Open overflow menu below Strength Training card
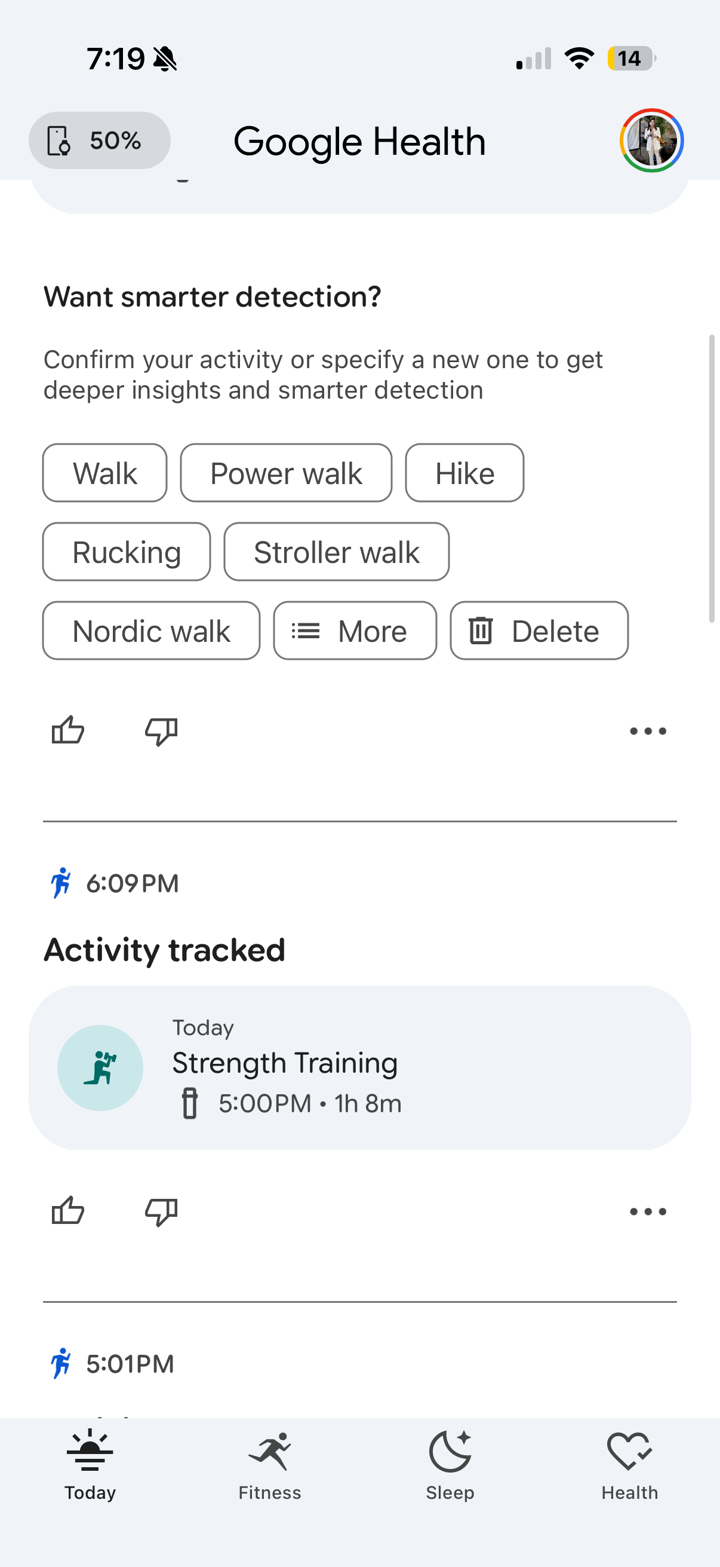The width and height of the screenshot is (720, 1567). coord(648,1211)
